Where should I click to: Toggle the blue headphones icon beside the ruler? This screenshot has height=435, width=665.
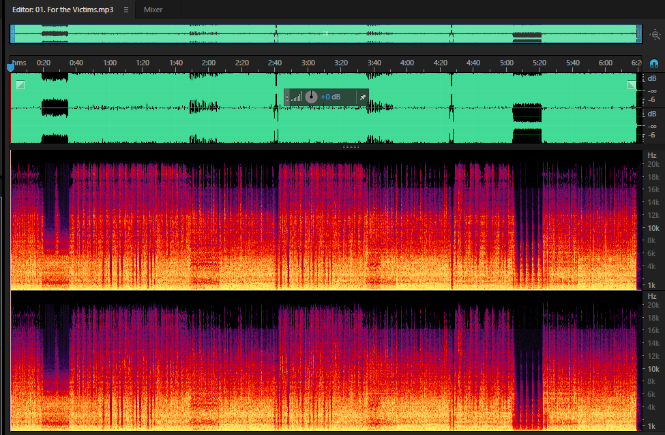[x=654, y=63]
